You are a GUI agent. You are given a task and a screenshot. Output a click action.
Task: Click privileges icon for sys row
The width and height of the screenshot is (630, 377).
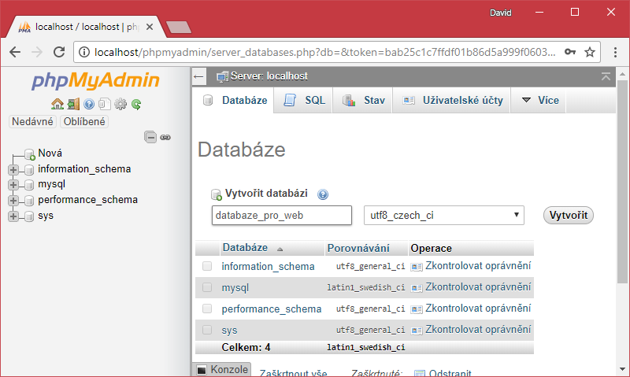tap(417, 331)
